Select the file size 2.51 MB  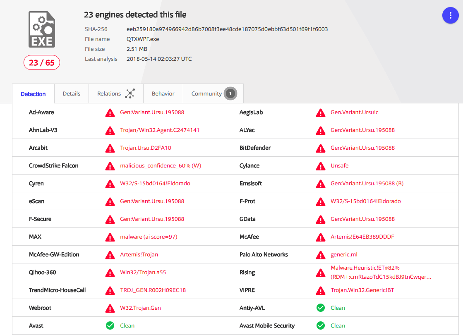coord(137,49)
